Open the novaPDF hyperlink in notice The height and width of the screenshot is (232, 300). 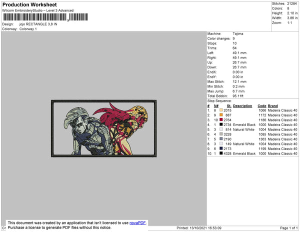(x=137, y=223)
